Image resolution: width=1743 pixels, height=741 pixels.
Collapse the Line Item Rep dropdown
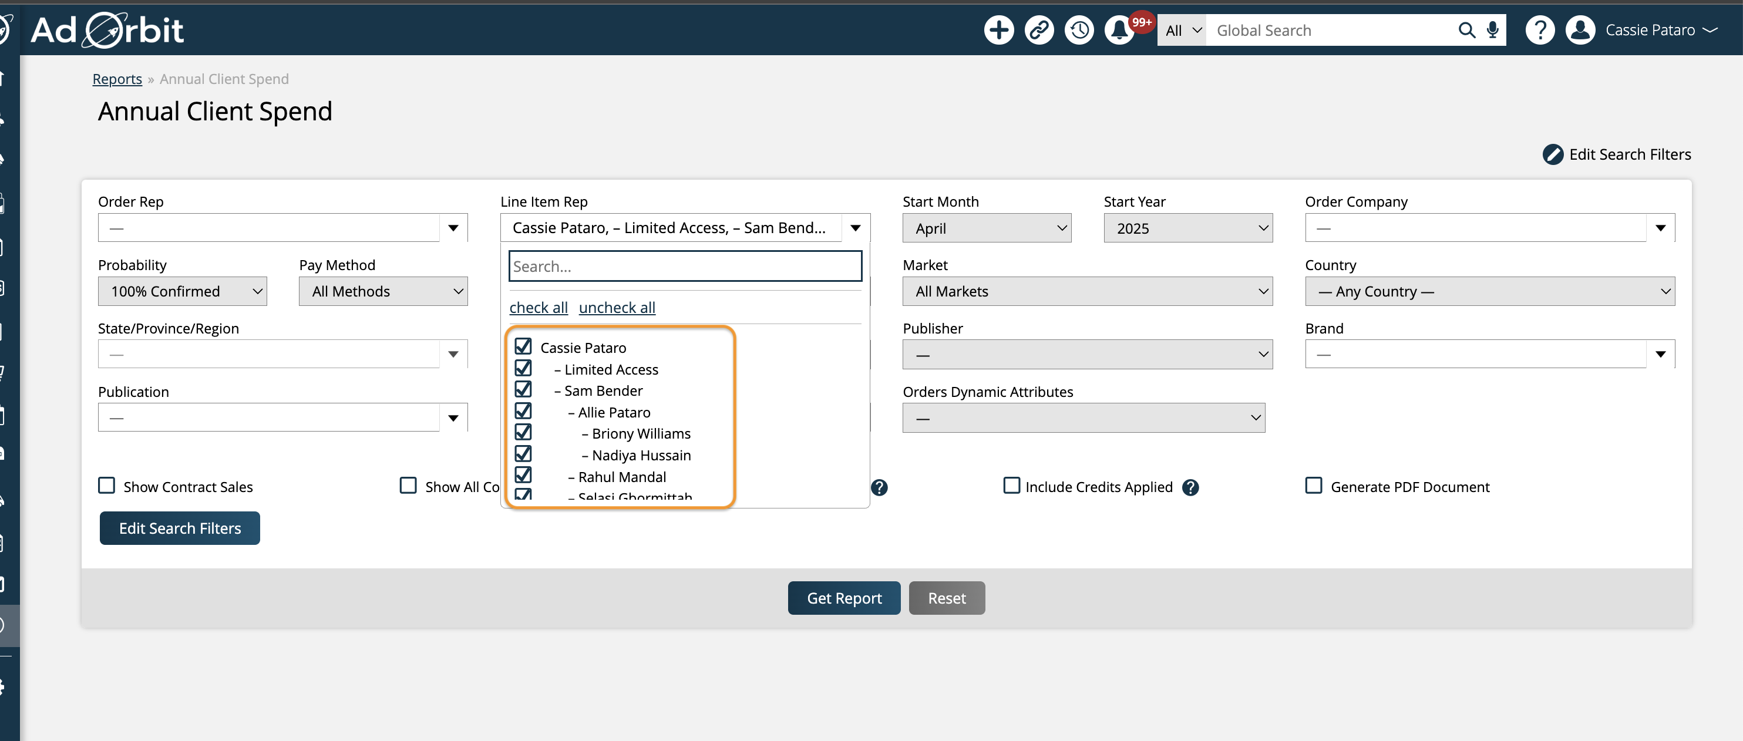click(x=685, y=228)
